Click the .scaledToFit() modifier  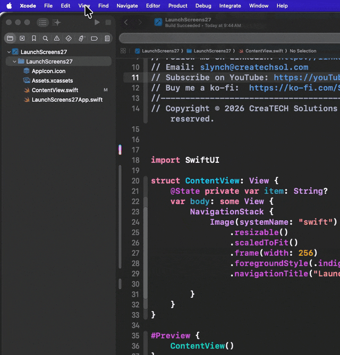click(264, 243)
